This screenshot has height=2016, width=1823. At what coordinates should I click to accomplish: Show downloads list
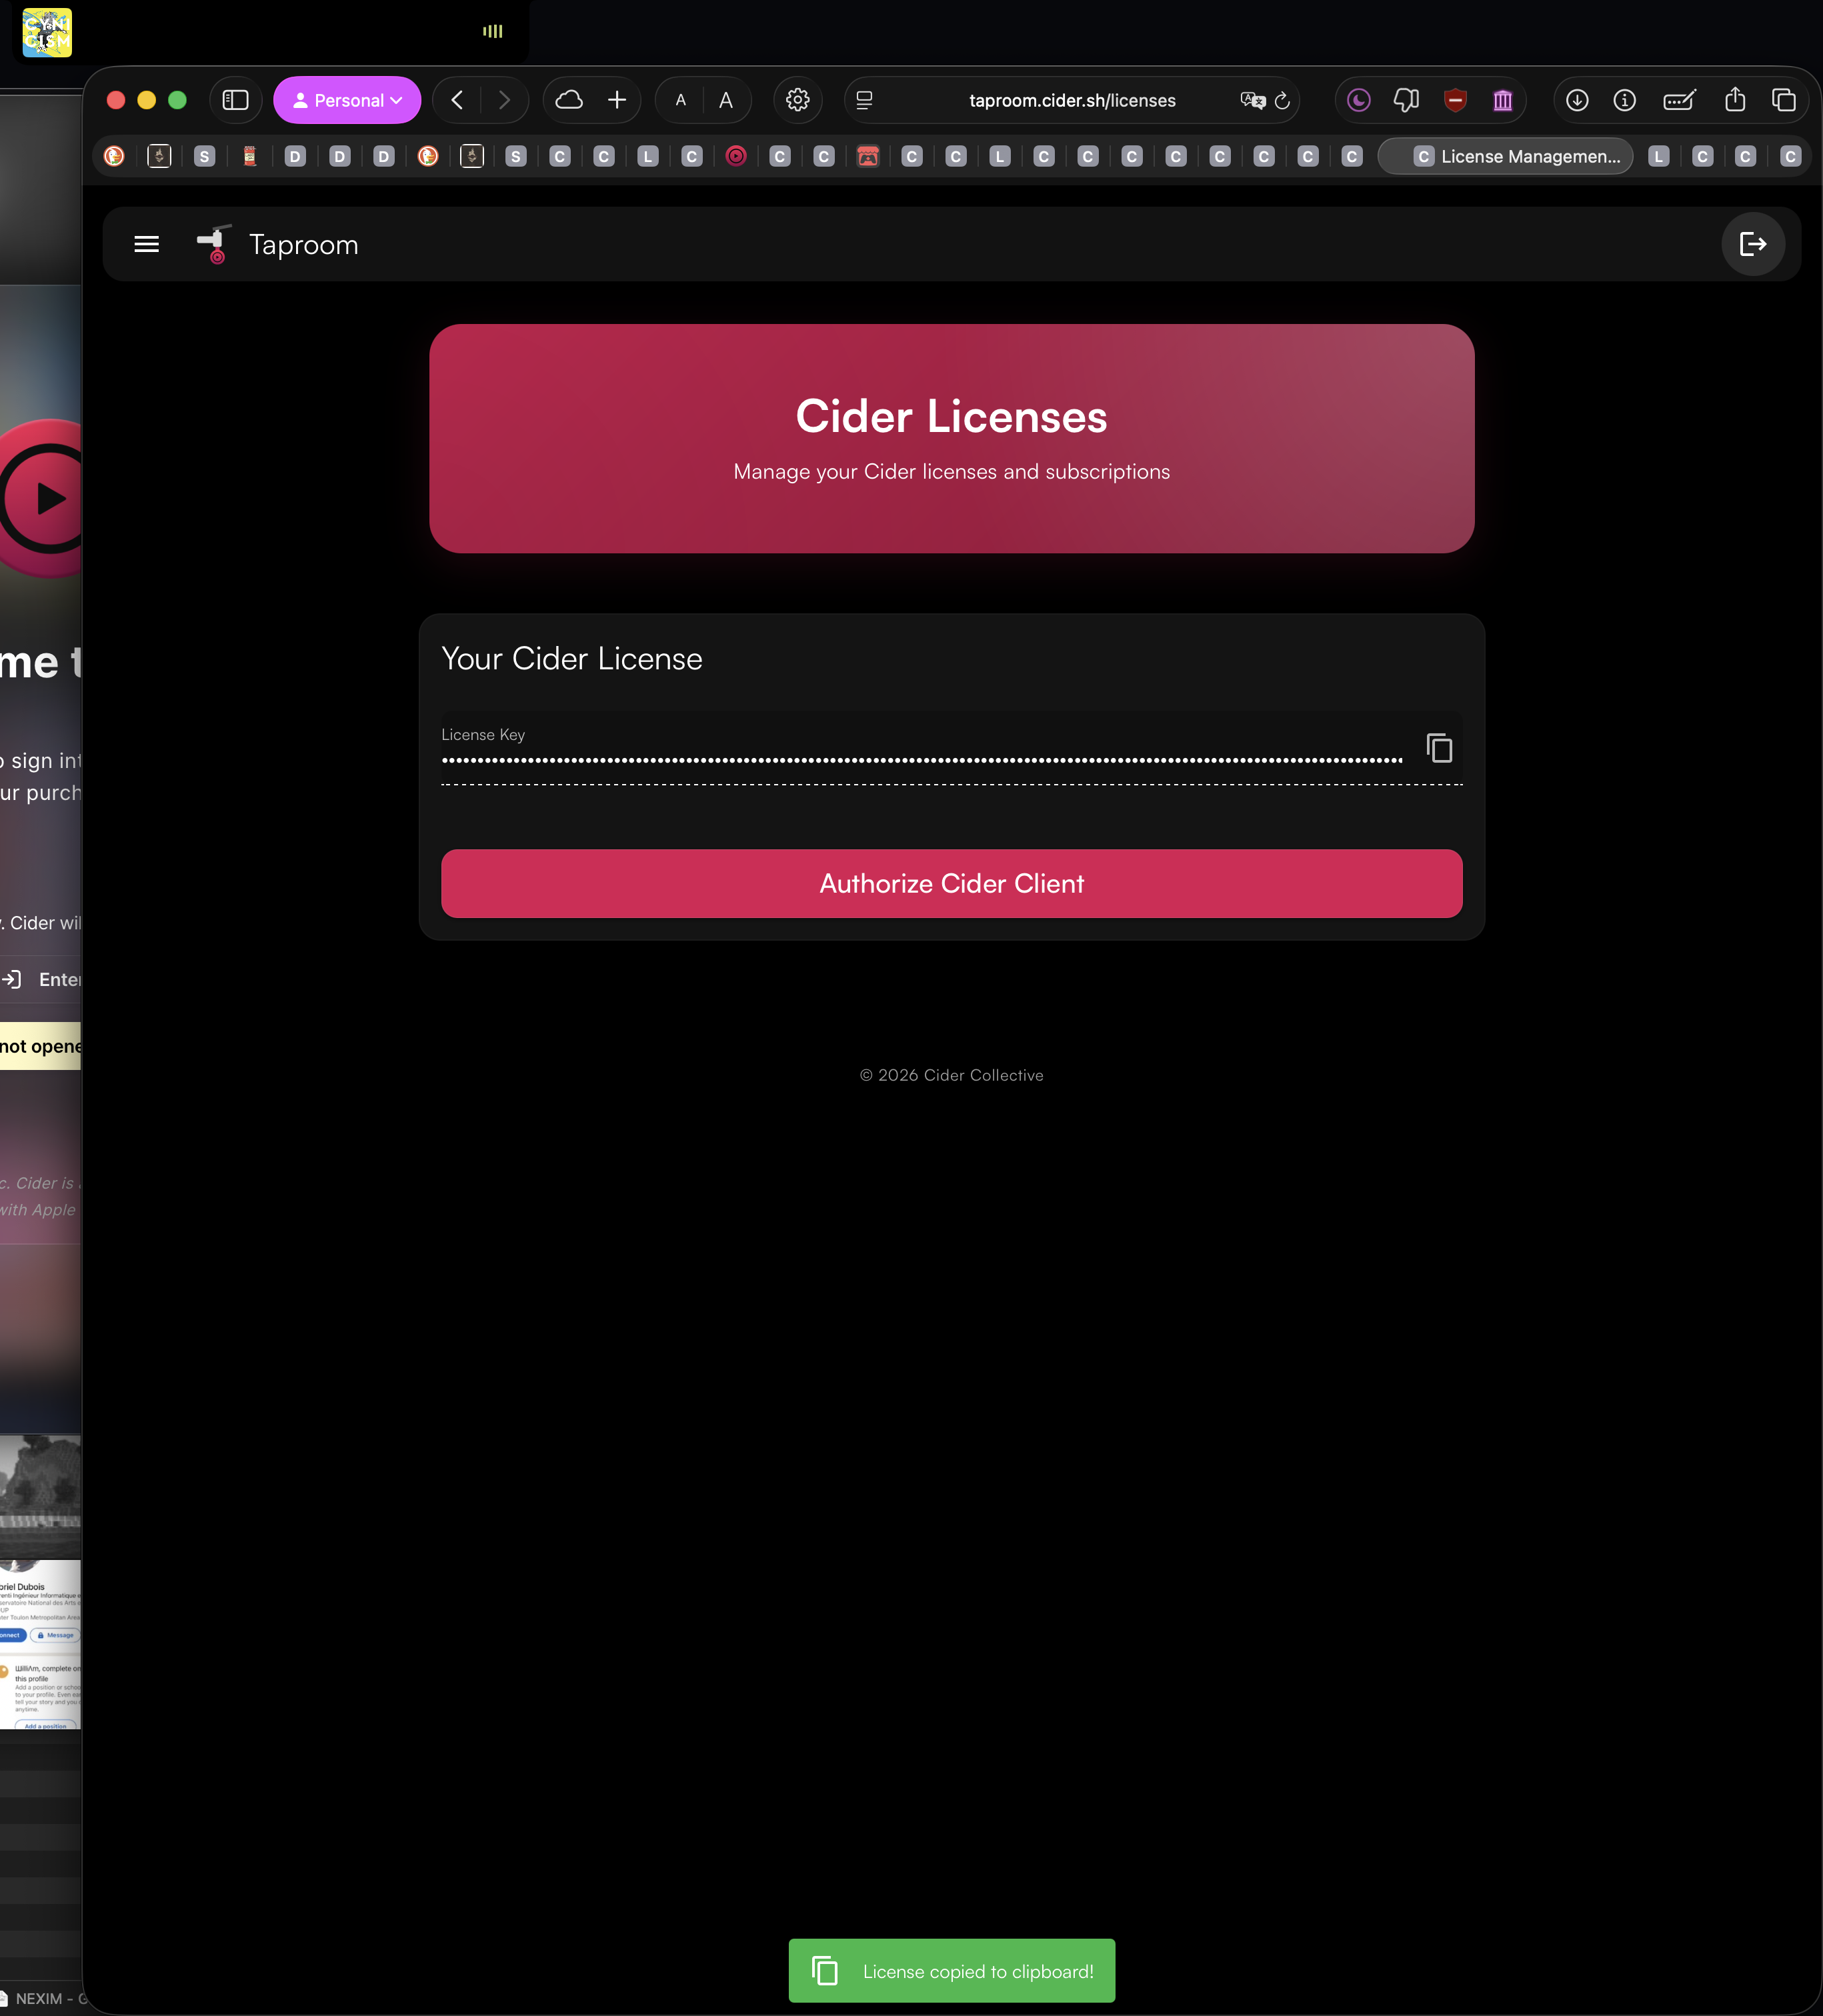[1577, 100]
